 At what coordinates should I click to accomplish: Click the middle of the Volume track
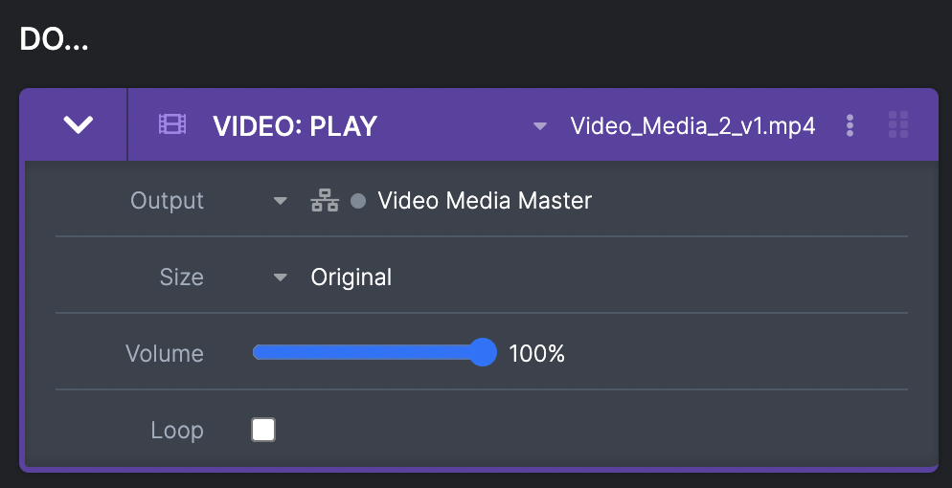pyautogui.click(x=369, y=353)
